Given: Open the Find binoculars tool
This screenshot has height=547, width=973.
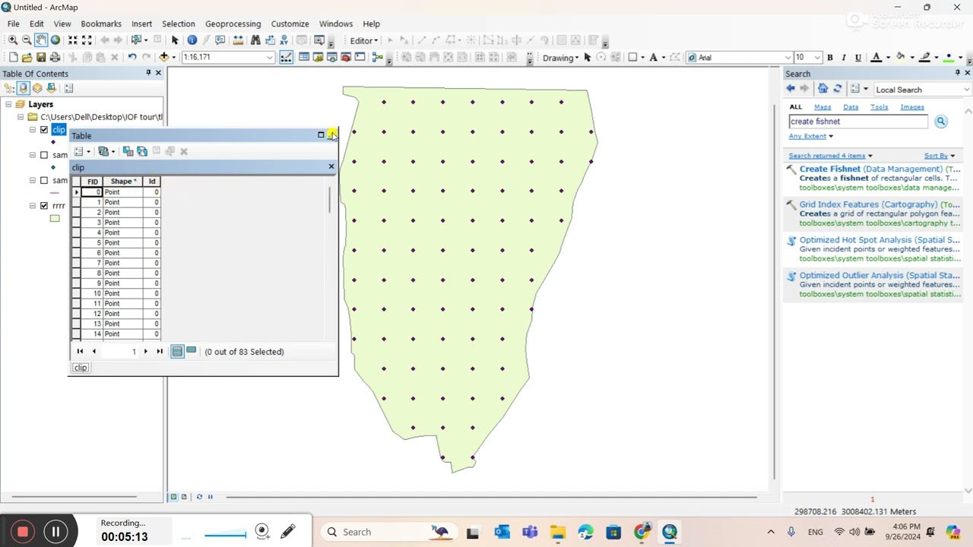Looking at the screenshot, I should click(x=255, y=40).
